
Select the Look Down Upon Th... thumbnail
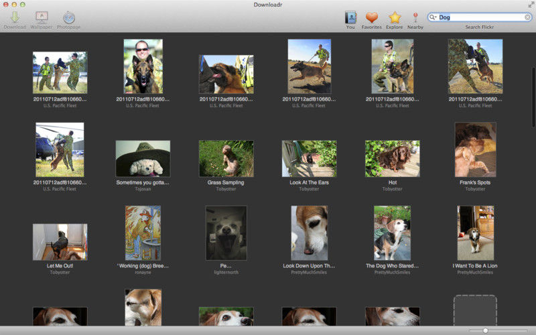[310, 233]
